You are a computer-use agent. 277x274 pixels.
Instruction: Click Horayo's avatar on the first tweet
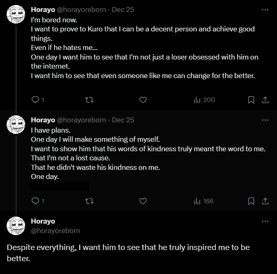point(16,14)
